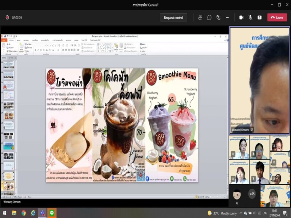The height and width of the screenshot is (218, 291).
Task: Click the Format Painter brush icon
Action: point(7,51)
